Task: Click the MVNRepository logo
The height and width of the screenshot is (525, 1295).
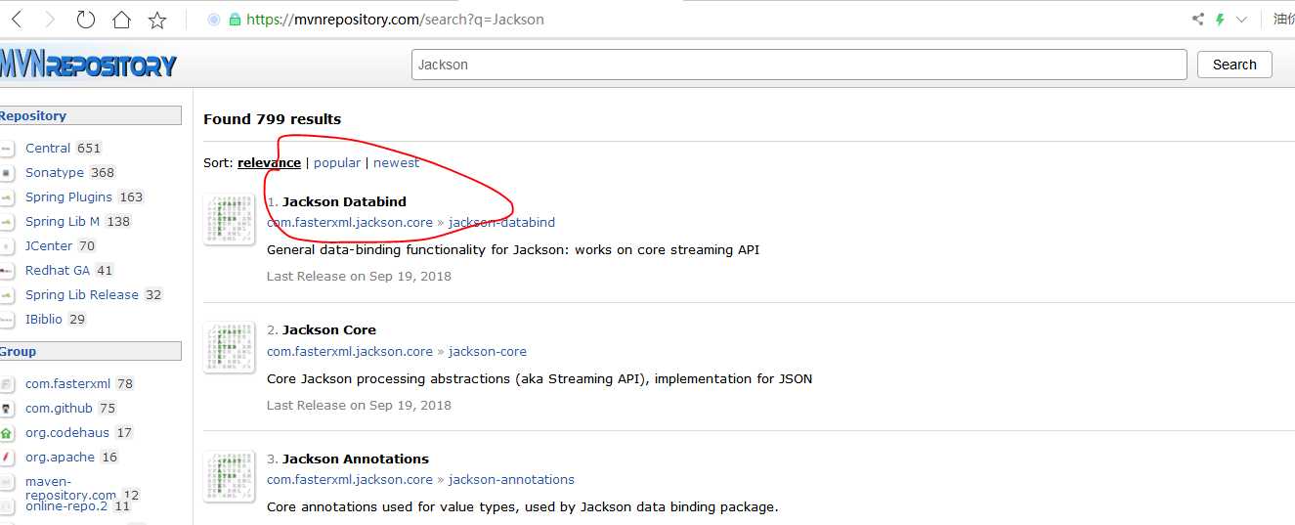Action: (88, 66)
